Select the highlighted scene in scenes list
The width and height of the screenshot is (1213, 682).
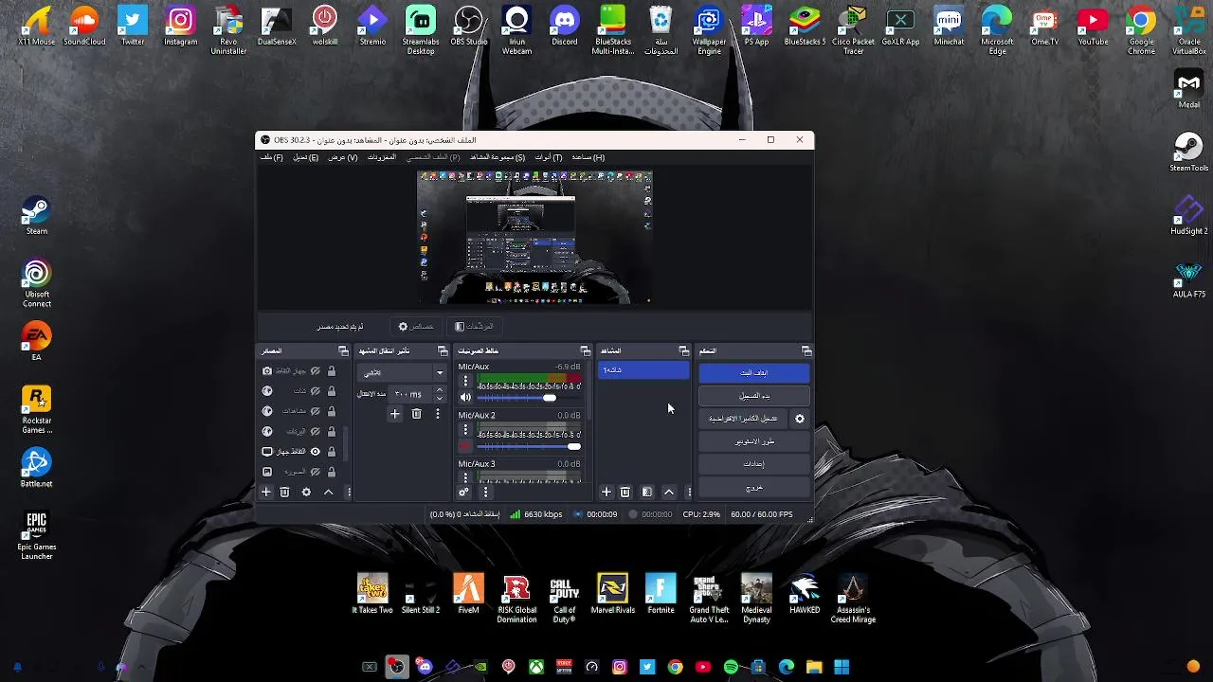click(x=643, y=370)
